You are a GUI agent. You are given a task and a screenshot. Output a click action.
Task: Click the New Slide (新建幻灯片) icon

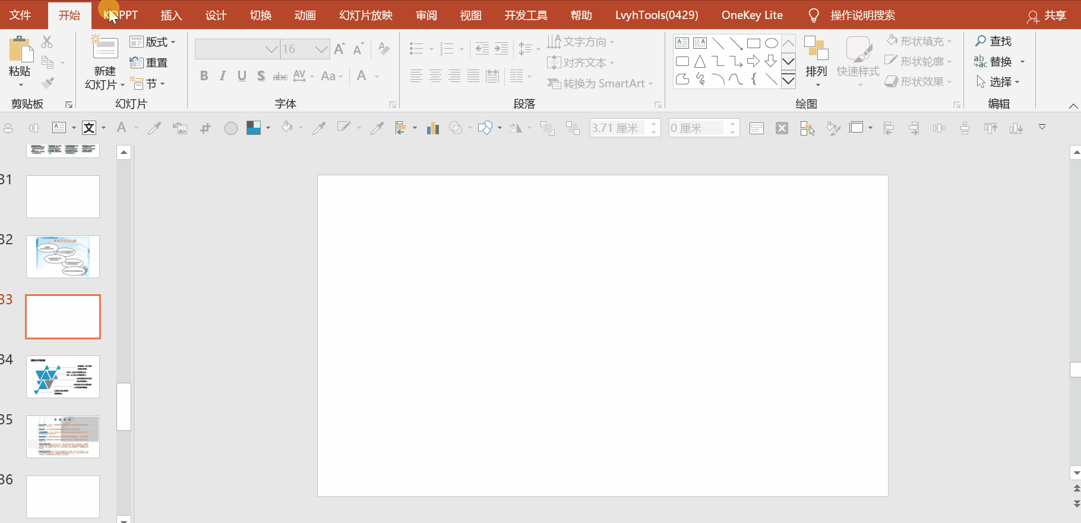tap(105, 49)
